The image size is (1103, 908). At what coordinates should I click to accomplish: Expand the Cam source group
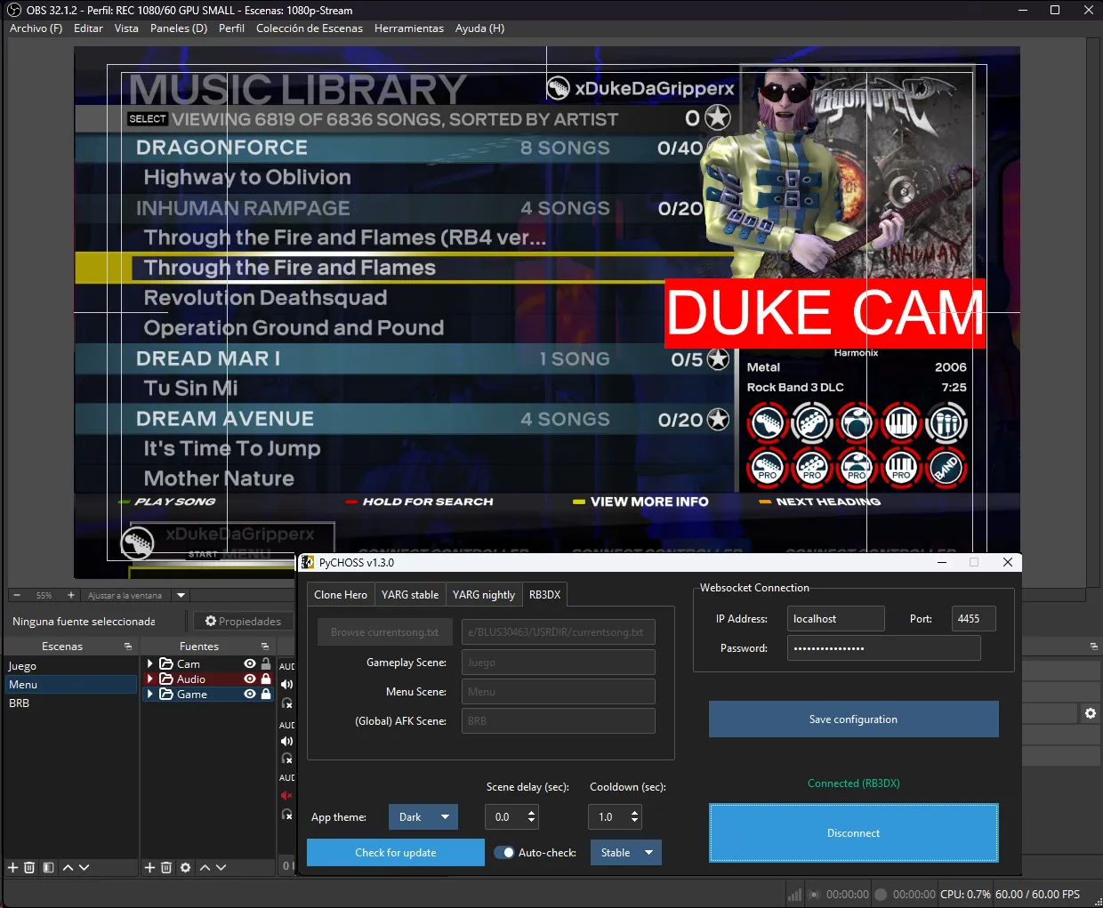[150, 663]
